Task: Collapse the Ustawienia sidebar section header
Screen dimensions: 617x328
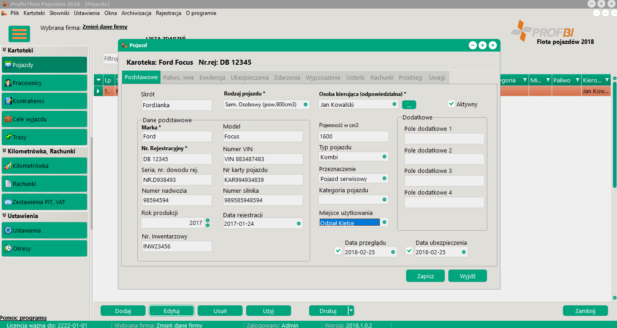Action: pos(5,216)
